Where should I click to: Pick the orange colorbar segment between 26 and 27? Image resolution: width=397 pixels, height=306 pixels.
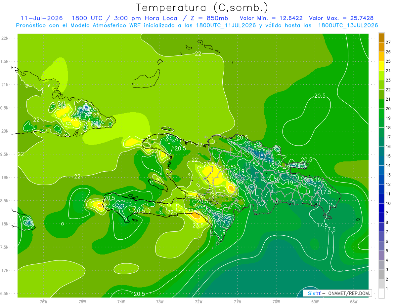[381, 47]
